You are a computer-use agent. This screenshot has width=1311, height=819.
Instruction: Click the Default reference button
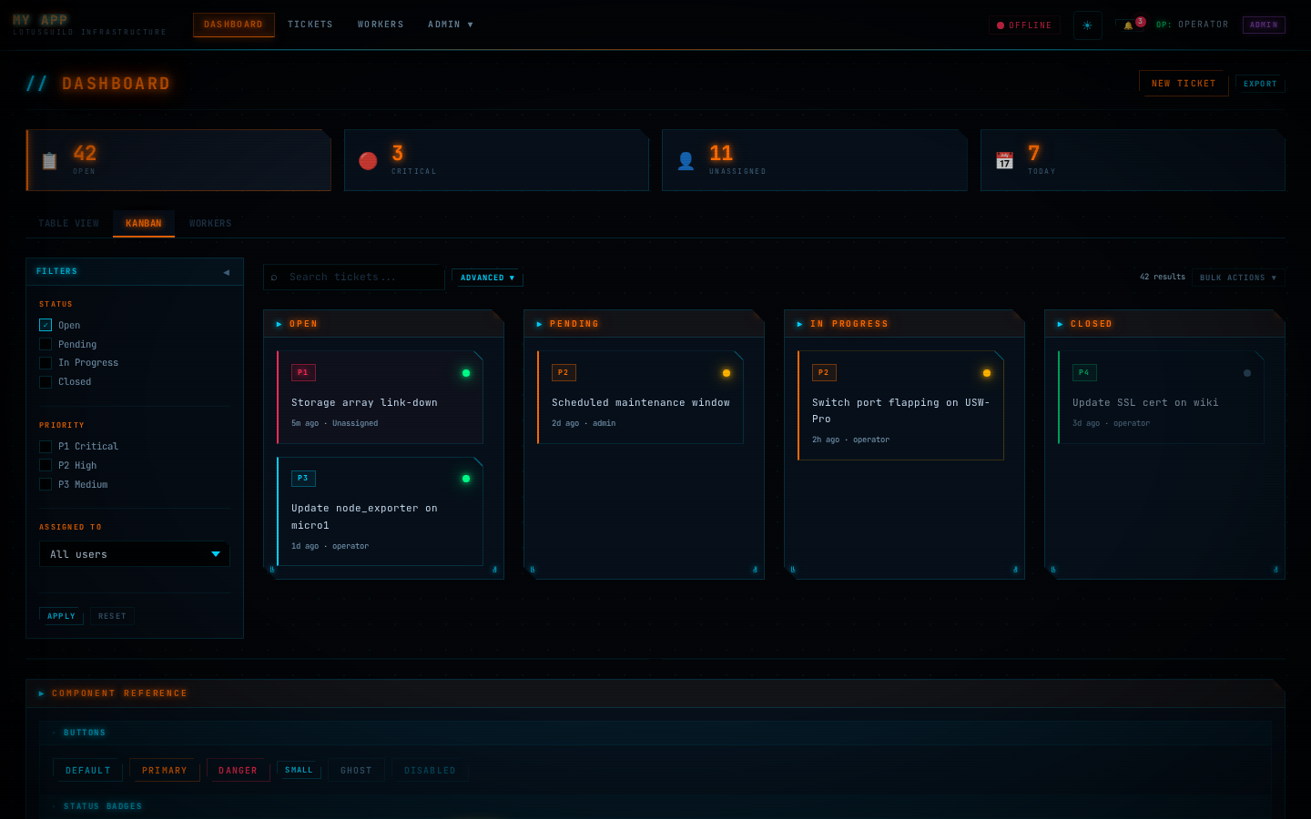click(87, 770)
